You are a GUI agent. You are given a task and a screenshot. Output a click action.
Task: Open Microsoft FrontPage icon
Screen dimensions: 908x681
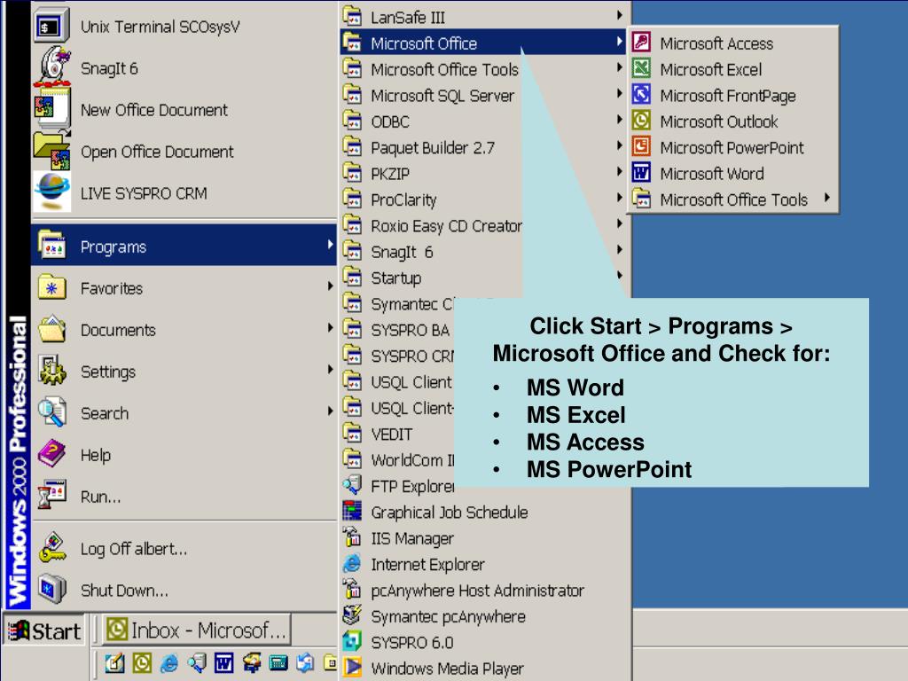coord(641,94)
